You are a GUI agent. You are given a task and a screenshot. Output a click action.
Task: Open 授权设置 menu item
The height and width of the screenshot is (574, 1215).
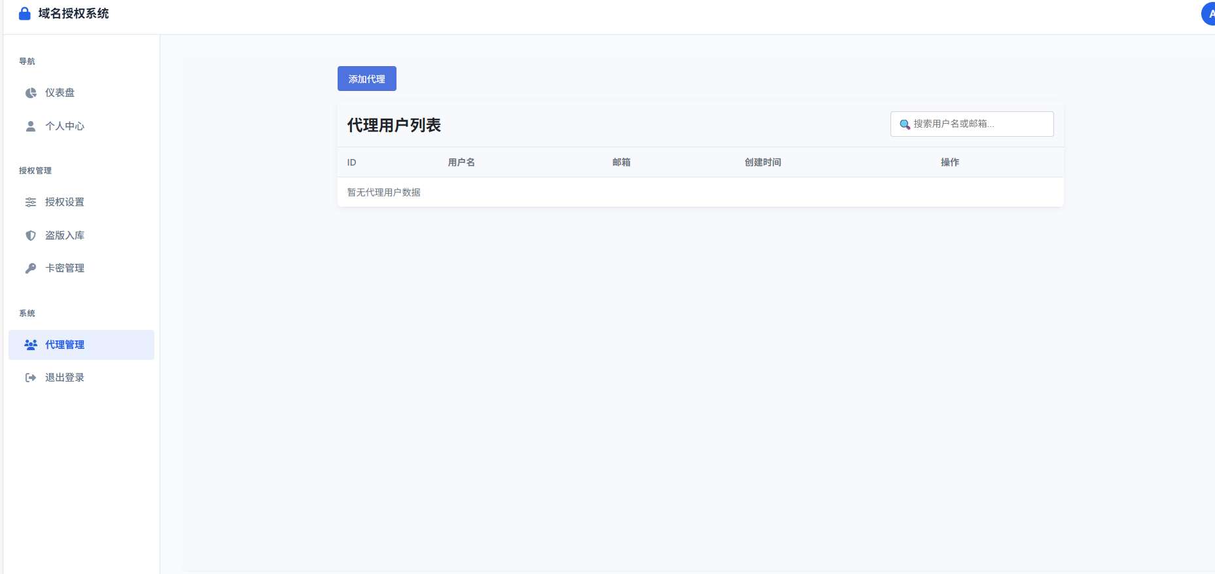pos(64,202)
